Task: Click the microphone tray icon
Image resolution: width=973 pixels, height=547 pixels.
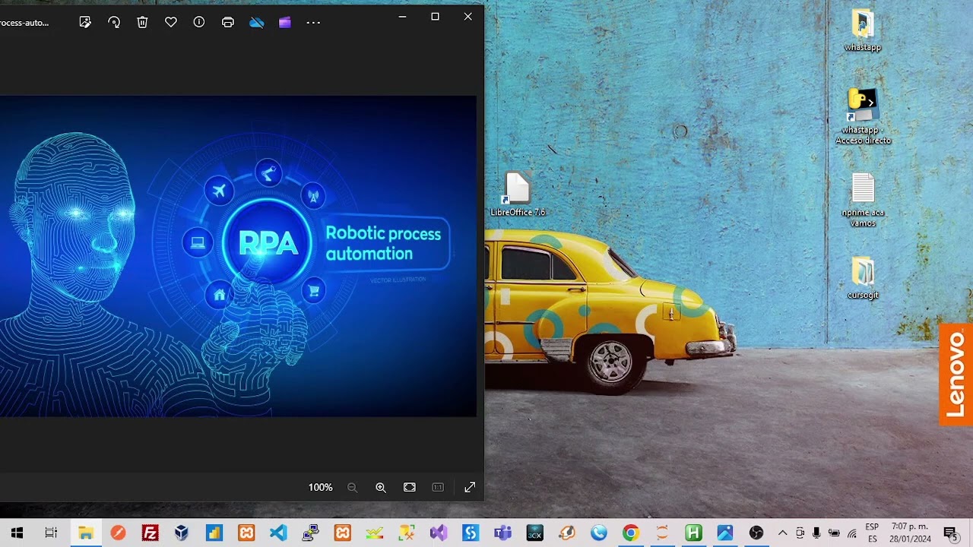Action: [816, 533]
